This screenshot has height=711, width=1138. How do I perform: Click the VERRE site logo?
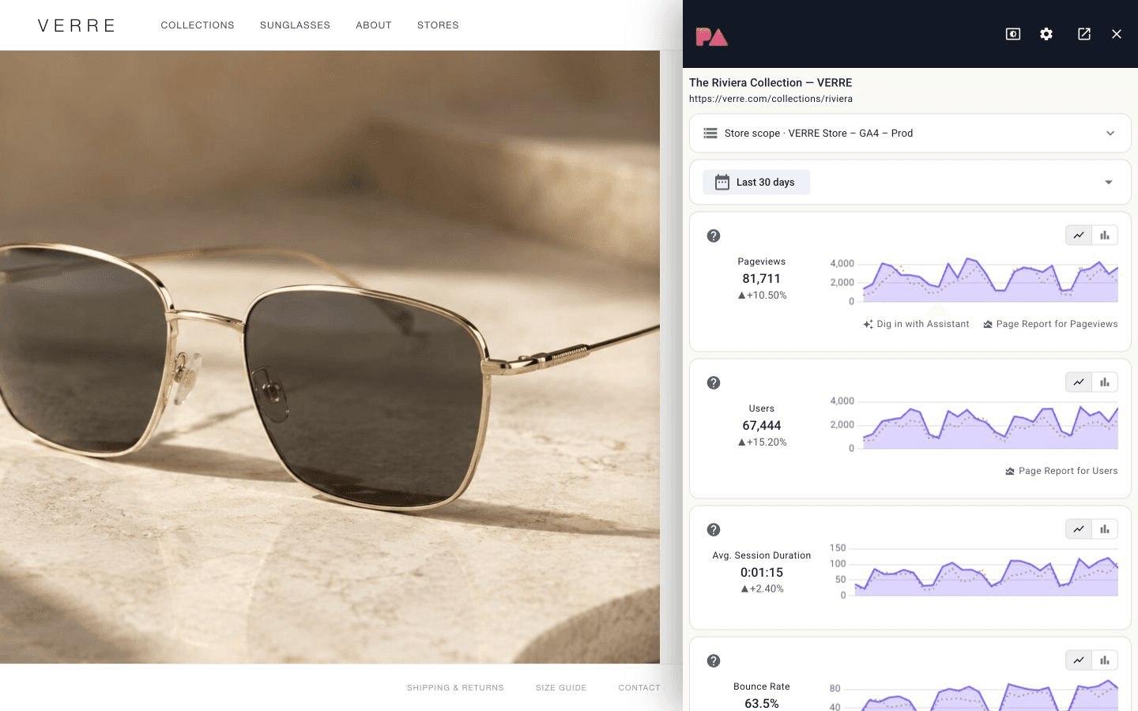pyautogui.click(x=77, y=25)
